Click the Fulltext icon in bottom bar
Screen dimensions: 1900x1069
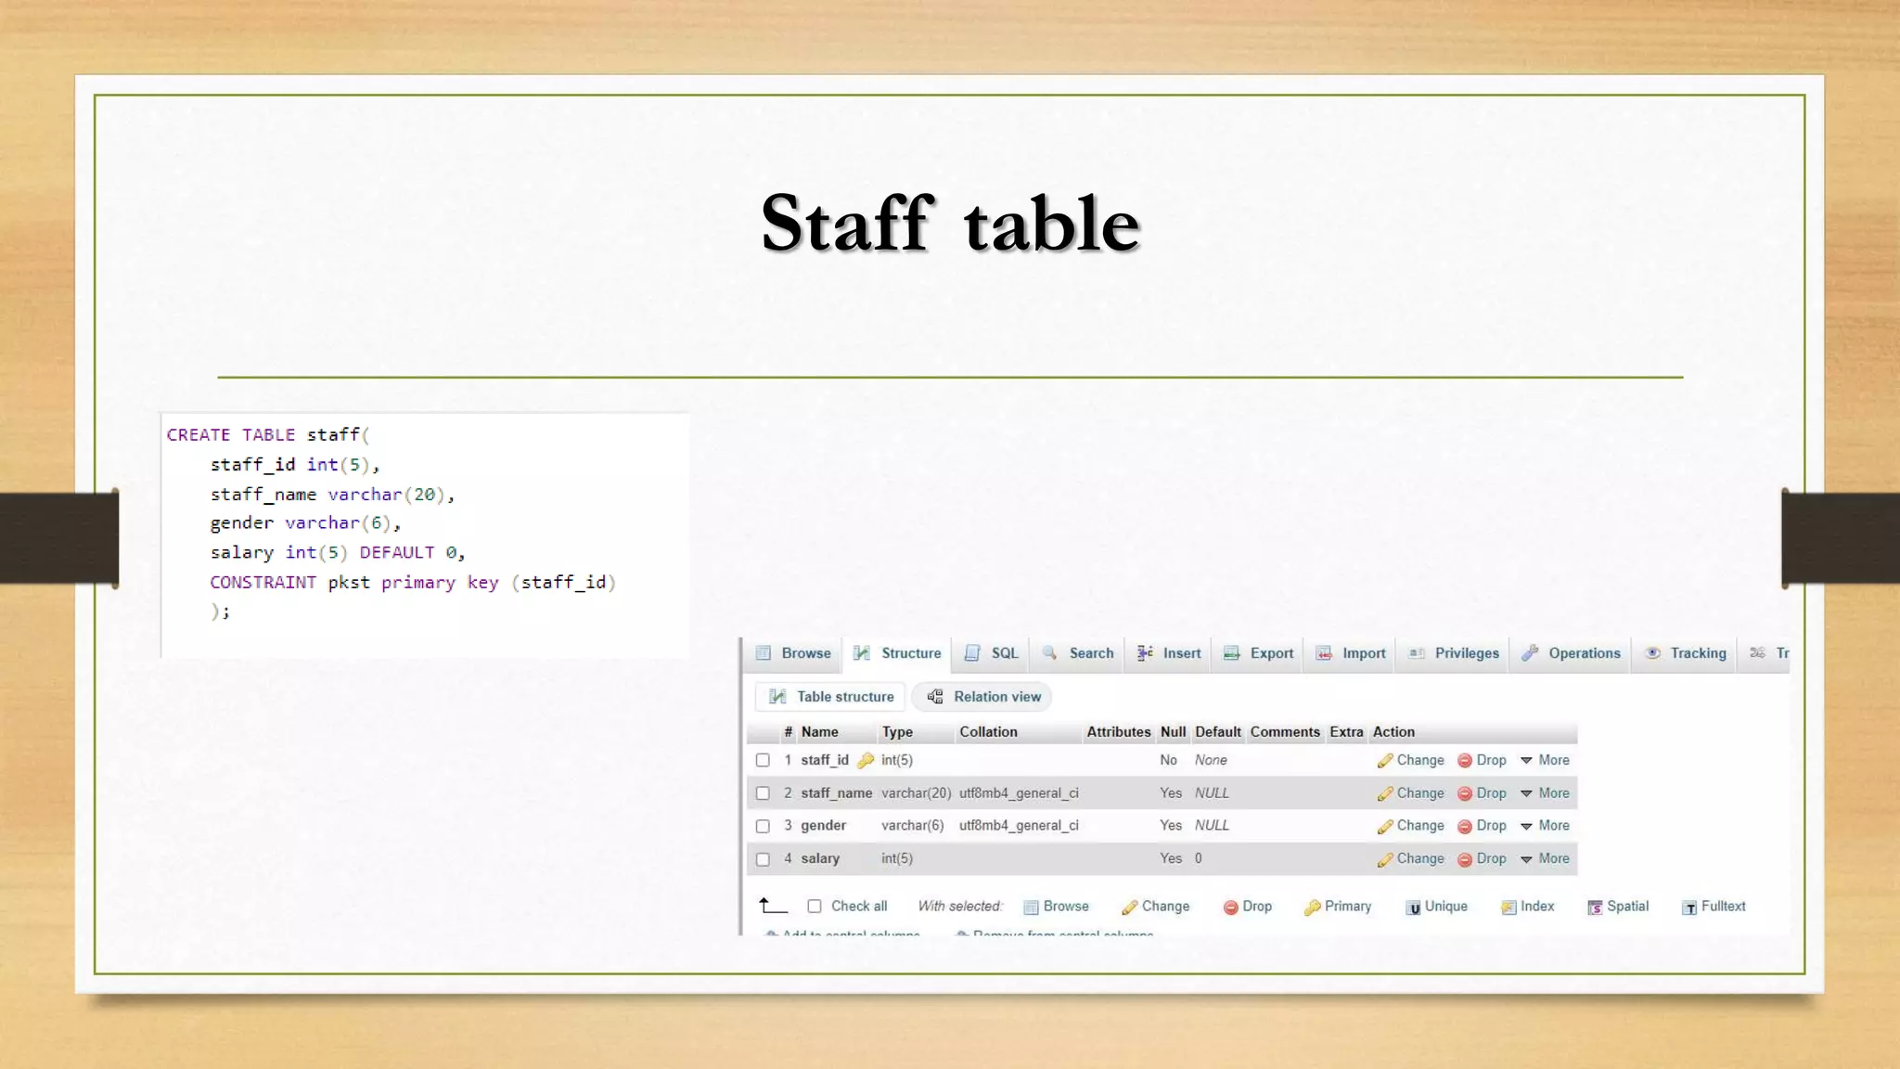tap(1689, 908)
